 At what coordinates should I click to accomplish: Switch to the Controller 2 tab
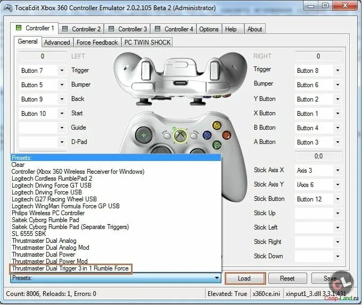click(81, 29)
